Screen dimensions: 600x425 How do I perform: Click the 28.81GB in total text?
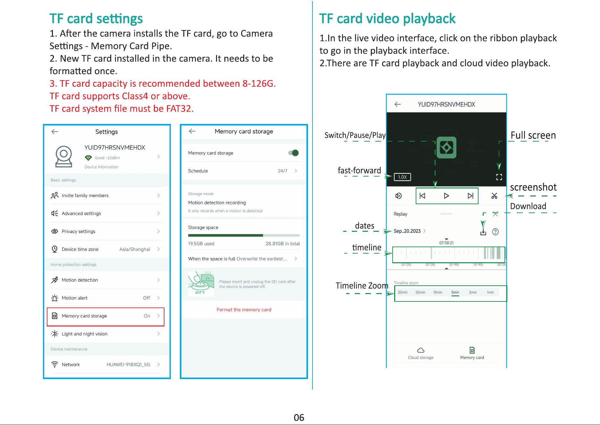tap(283, 244)
